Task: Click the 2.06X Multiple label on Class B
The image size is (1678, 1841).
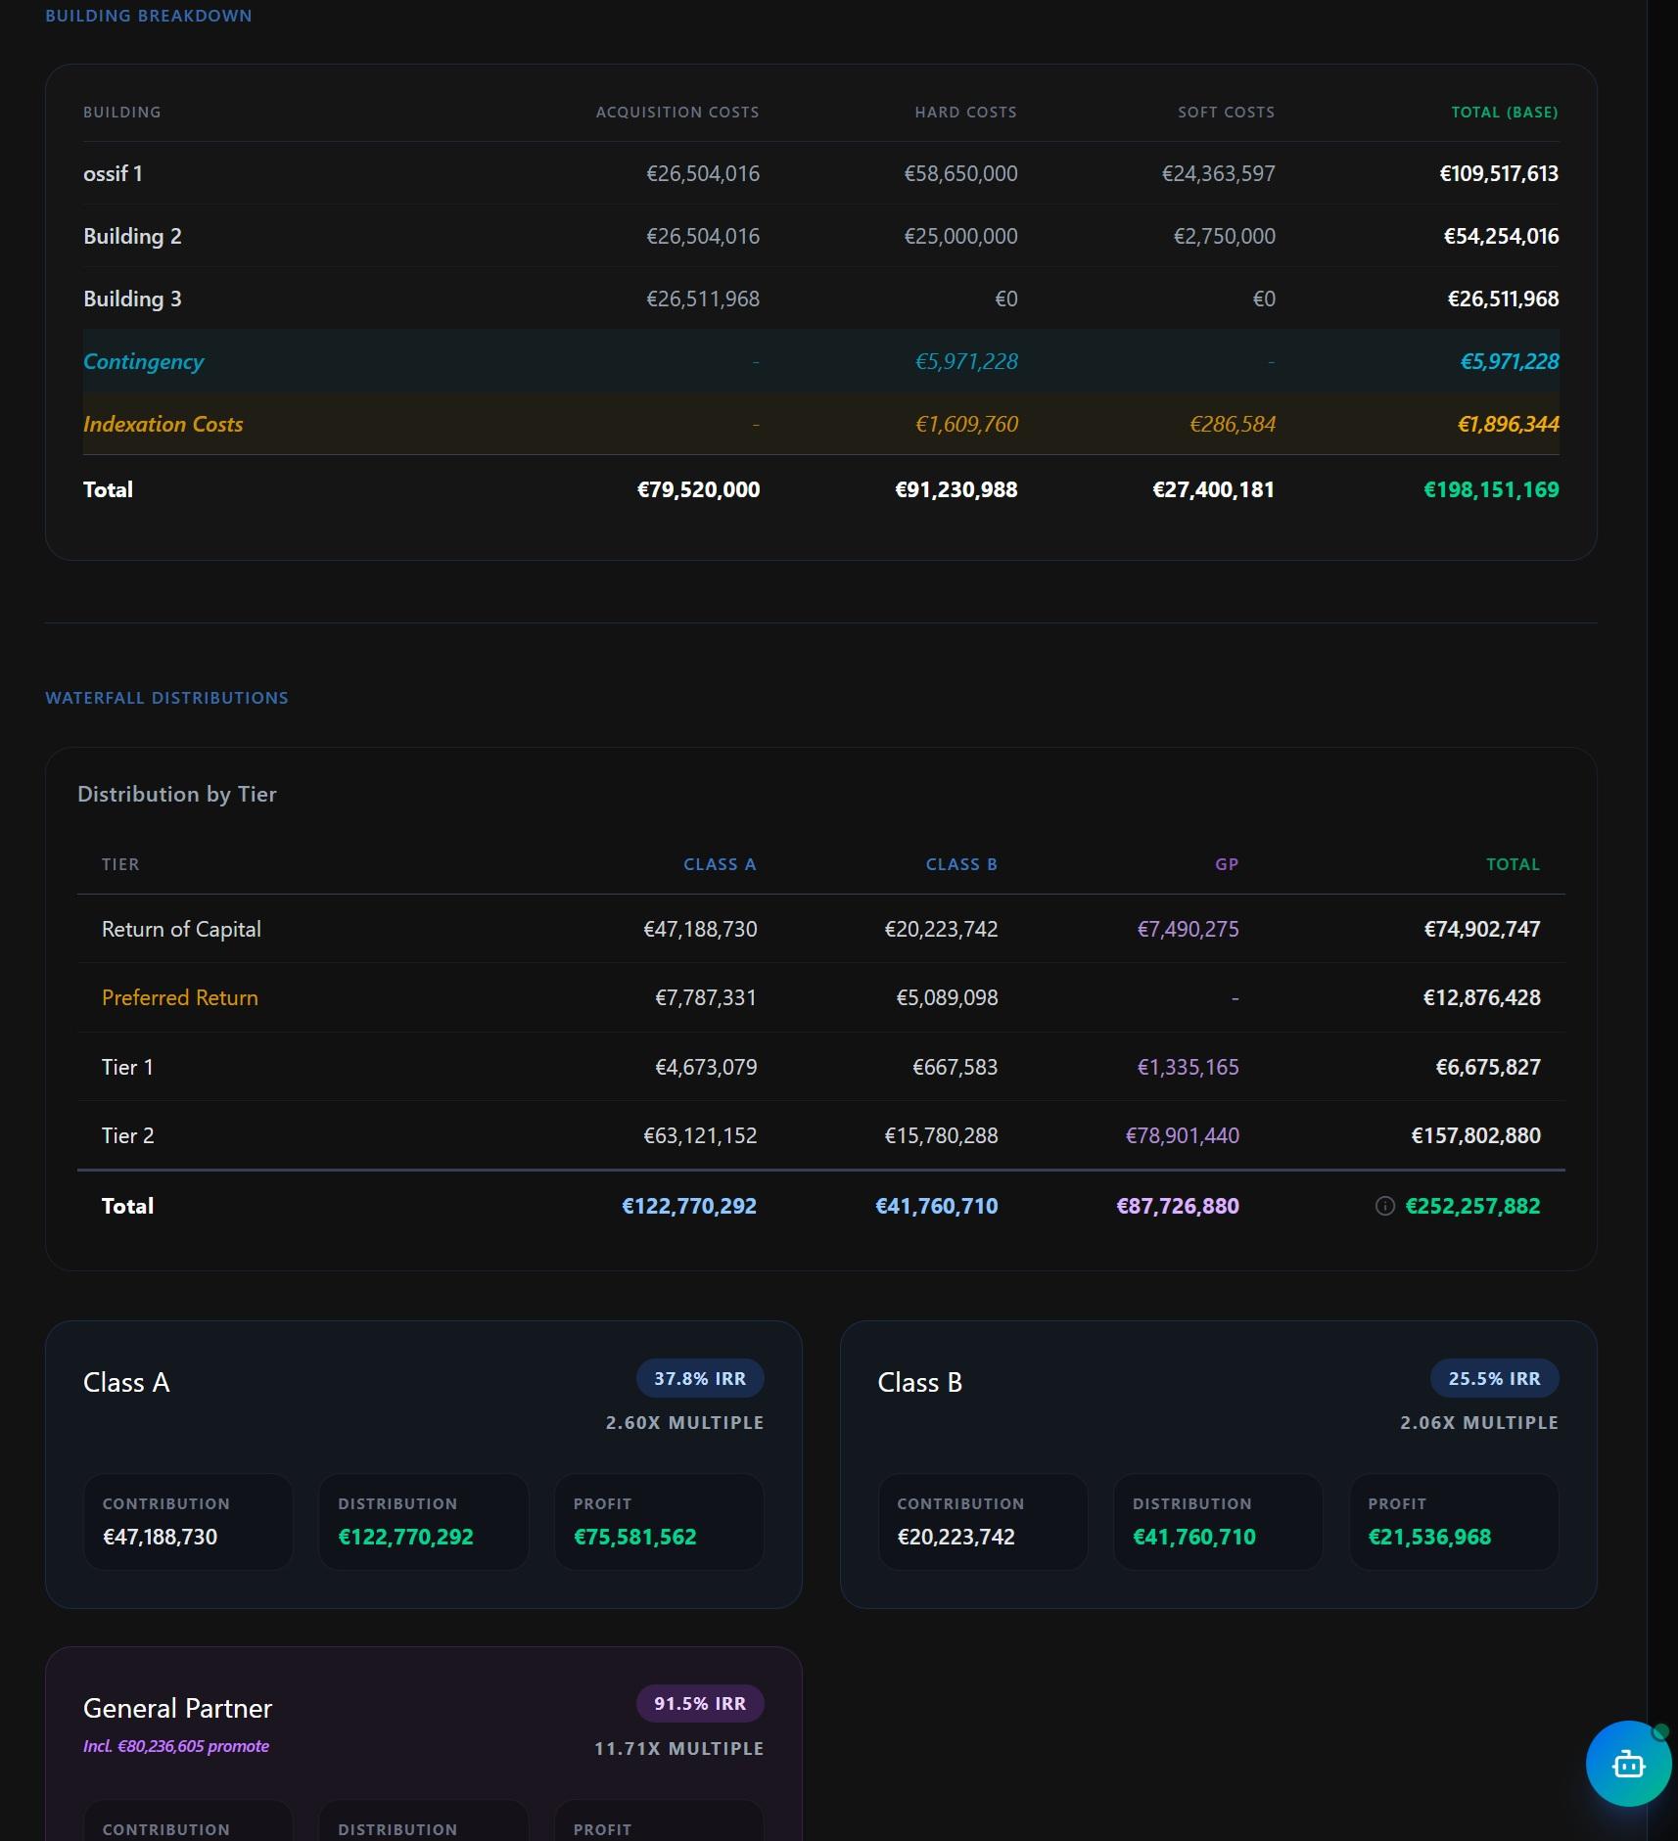Action: 1478,1422
